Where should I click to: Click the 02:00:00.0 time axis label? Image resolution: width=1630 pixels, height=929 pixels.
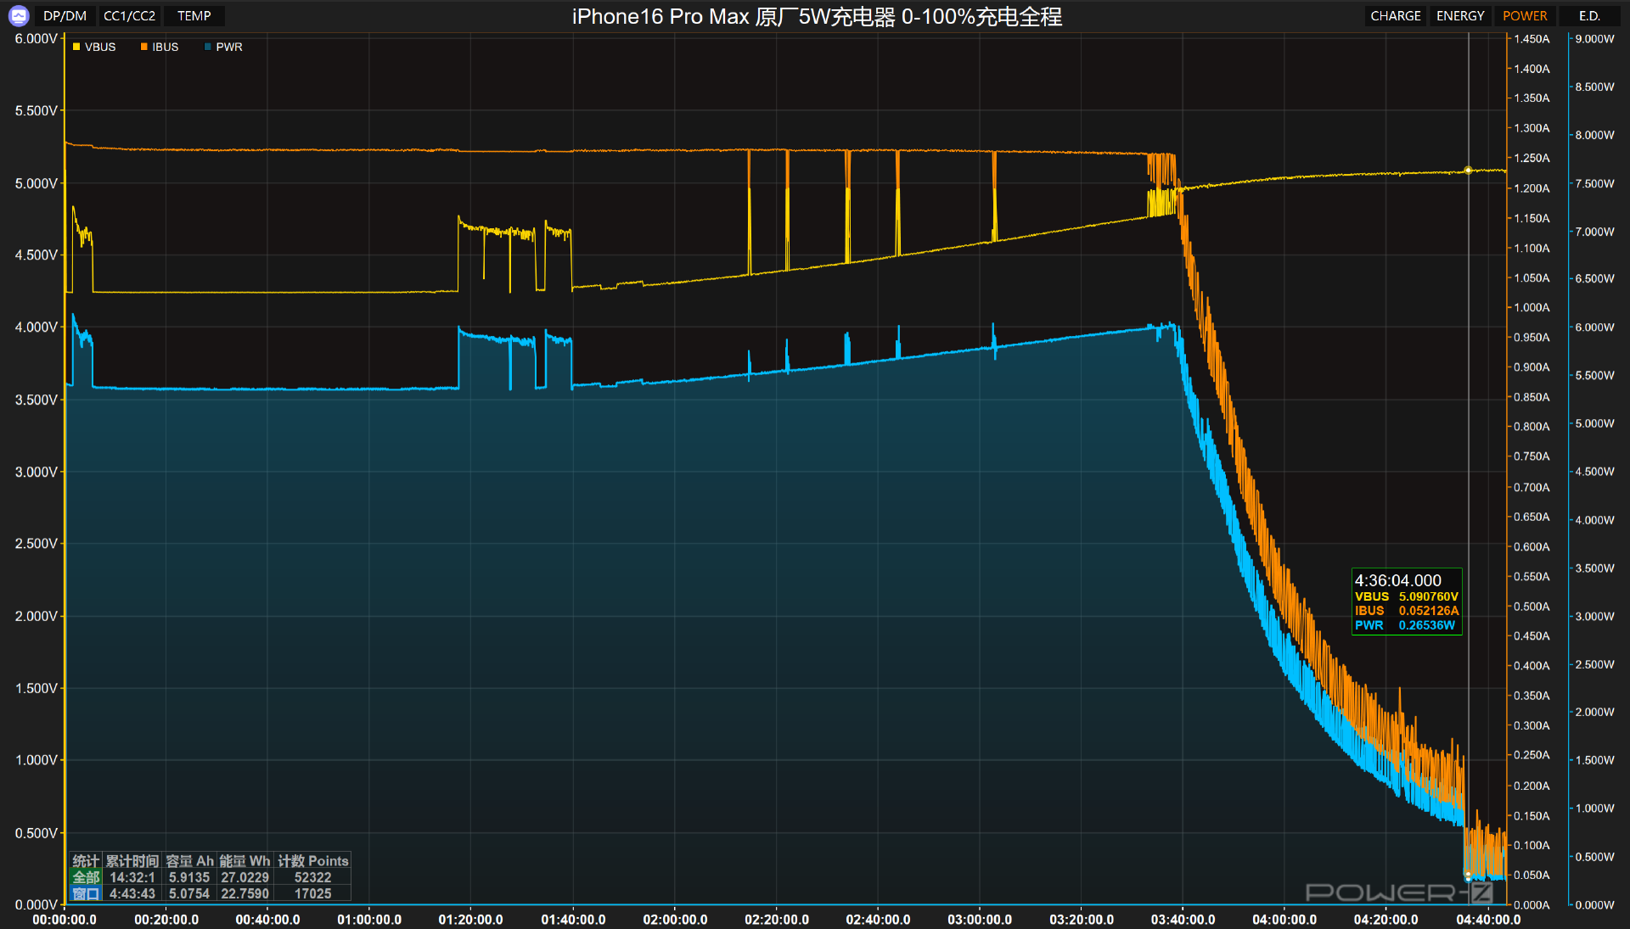(x=675, y=920)
